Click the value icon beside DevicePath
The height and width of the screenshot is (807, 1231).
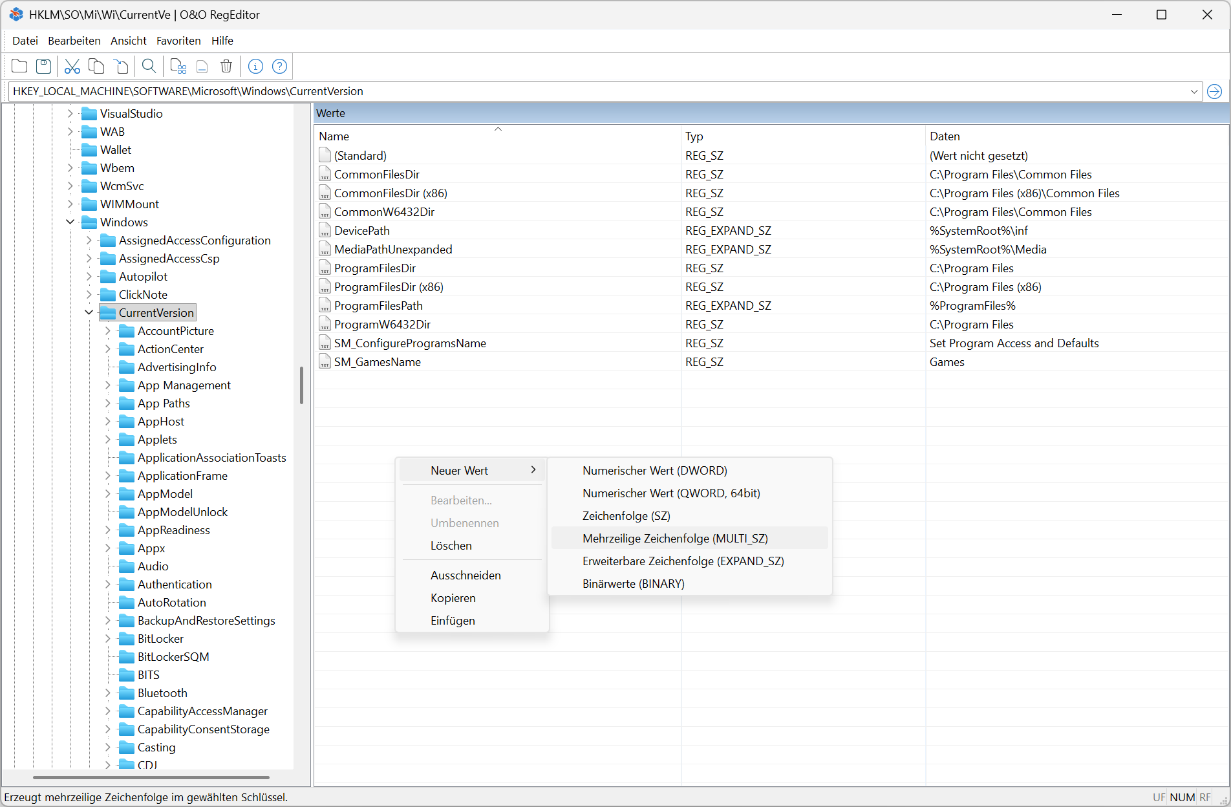pos(325,231)
